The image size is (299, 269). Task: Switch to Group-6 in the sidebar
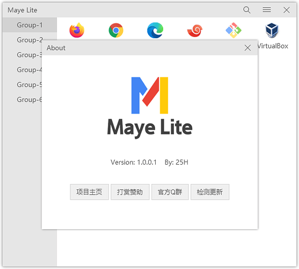point(23,100)
